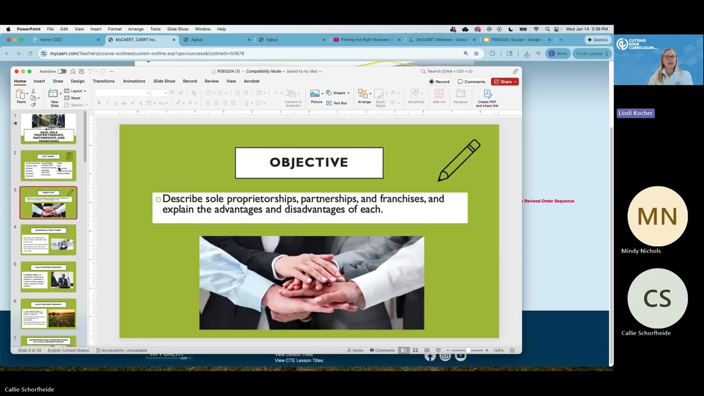Open the Comments pane button

click(x=471, y=82)
